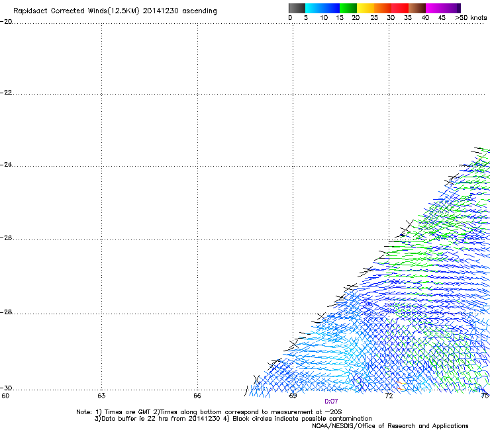Click the longitude label 72
This screenshot has width=490, height=430.
click(389, 396)
